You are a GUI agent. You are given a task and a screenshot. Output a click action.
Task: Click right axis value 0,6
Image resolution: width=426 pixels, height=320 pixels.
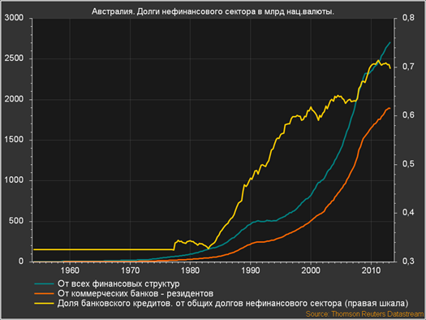click(x=408, y=115)
